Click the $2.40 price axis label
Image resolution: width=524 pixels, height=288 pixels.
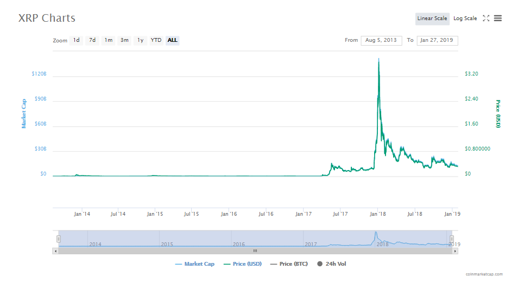(x=471, y=99)
